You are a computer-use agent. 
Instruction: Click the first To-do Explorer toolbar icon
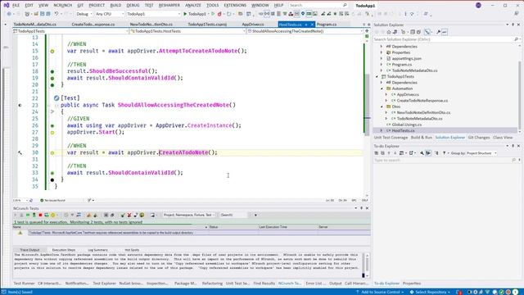point(377,153)
